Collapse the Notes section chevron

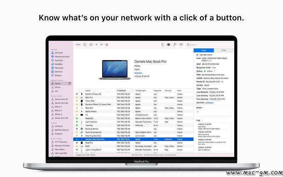pos(204,108)
